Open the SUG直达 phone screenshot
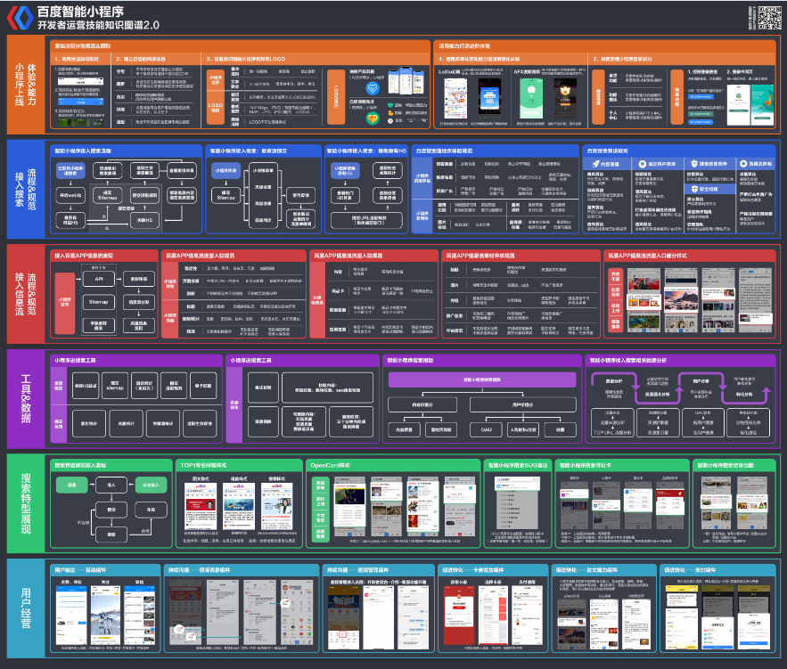The width and height of the screenshot is (787, 669). 518,504
